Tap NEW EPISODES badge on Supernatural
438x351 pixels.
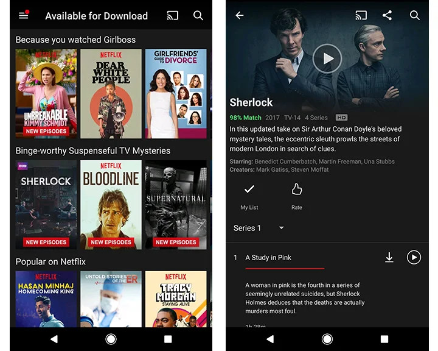[176, 242]
